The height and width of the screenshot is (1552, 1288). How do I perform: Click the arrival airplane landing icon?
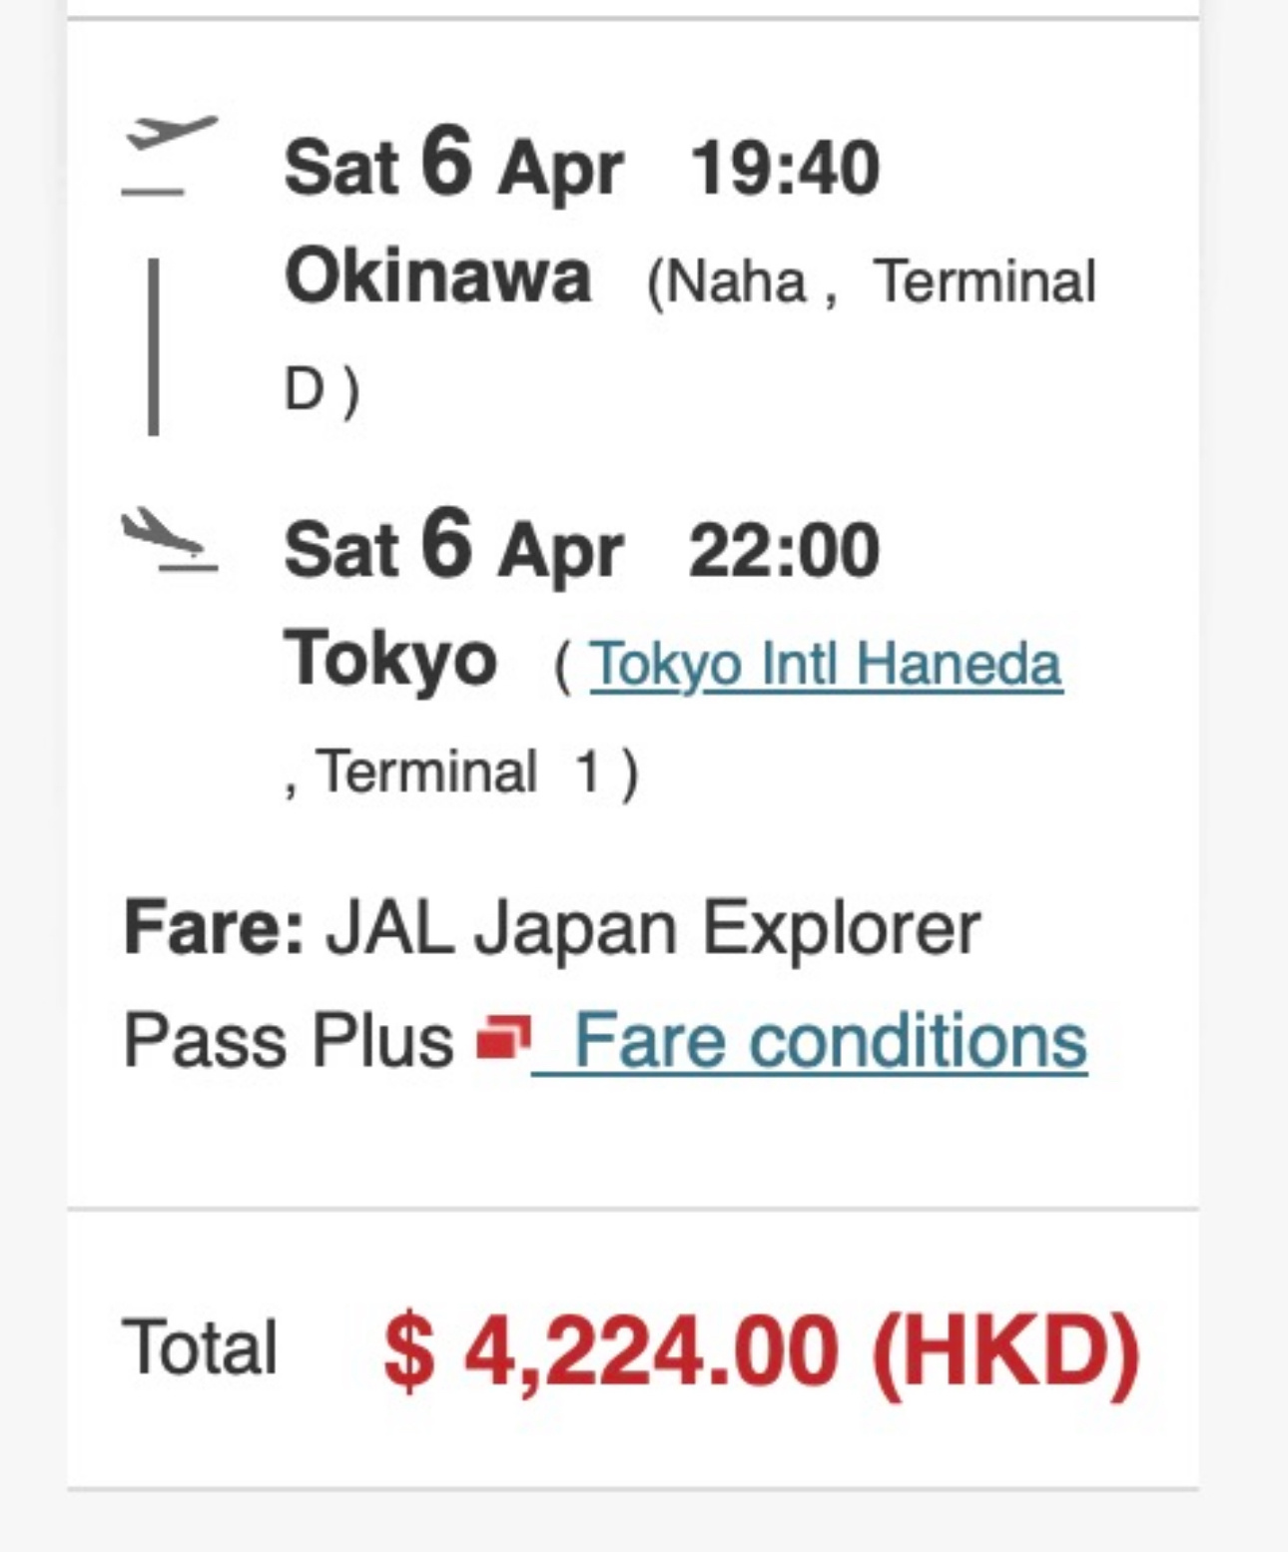[170, 541]
